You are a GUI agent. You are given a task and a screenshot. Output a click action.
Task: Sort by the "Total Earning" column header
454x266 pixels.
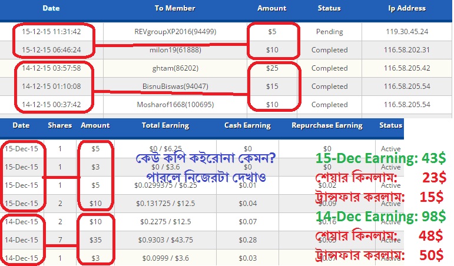point(165,125)
